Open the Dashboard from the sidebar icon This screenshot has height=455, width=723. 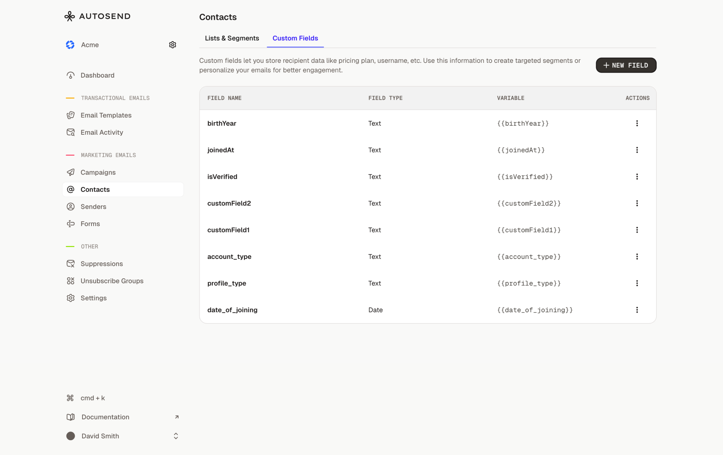pos(70,75)
